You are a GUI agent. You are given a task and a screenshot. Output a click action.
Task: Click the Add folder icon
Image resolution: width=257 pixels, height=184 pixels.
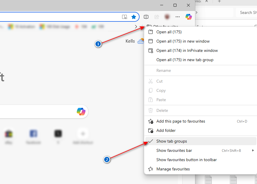[151, 131]
